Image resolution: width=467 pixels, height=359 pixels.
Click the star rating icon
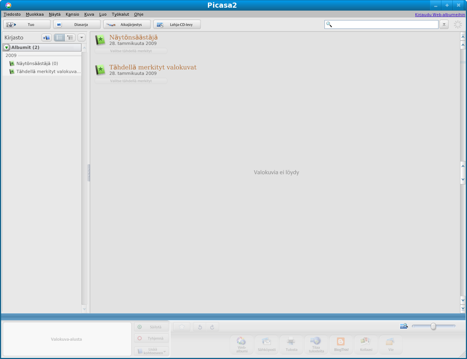coord(182,327)
